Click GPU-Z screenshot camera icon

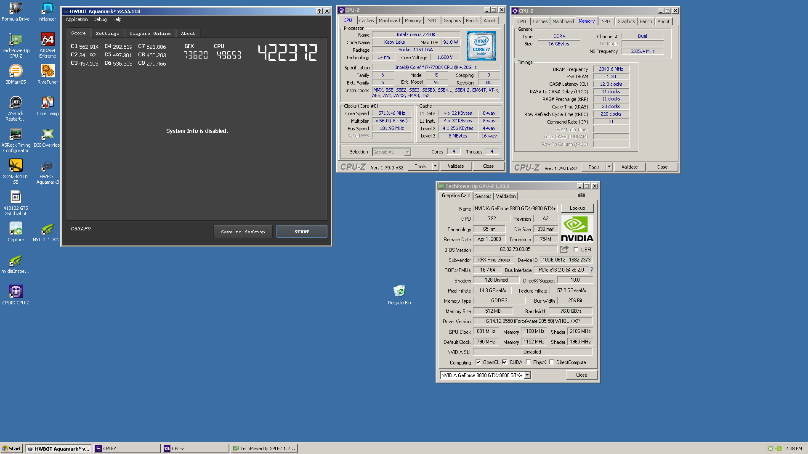tap(582, 195)
